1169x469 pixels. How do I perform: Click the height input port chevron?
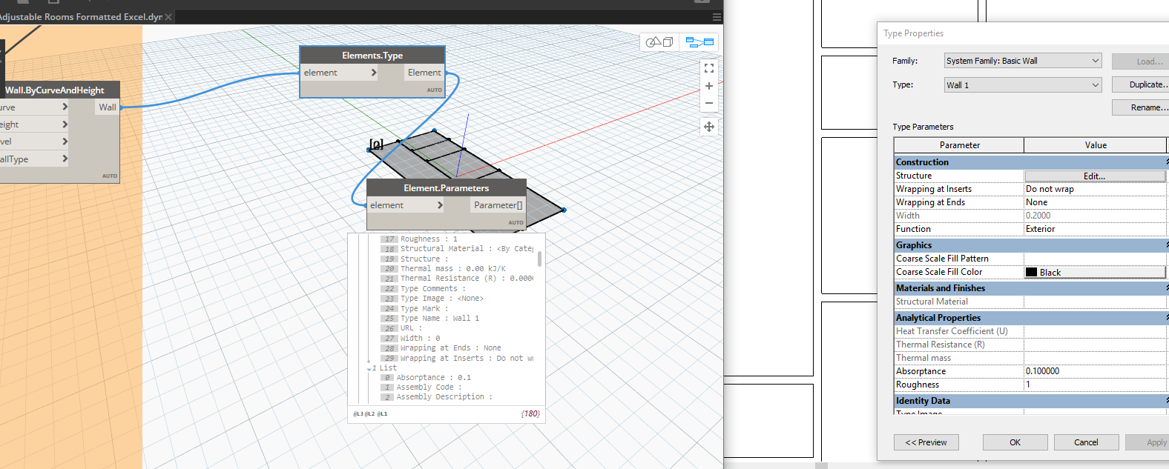click(x=65, y=124)
